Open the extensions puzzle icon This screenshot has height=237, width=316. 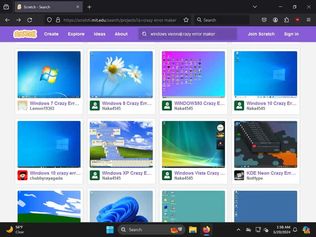point(286,20)
